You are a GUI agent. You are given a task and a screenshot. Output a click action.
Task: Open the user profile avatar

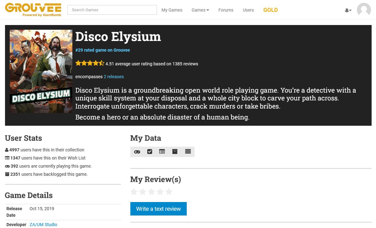pos(364,10)
